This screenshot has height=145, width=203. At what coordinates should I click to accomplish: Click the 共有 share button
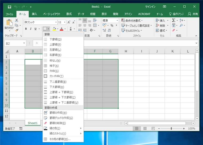coord(193,14)
